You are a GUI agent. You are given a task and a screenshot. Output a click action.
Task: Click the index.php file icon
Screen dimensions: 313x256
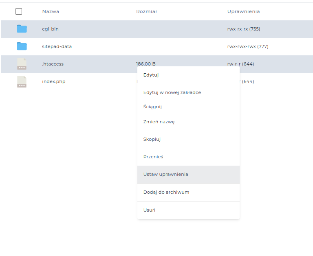click(x=22, y=81)
